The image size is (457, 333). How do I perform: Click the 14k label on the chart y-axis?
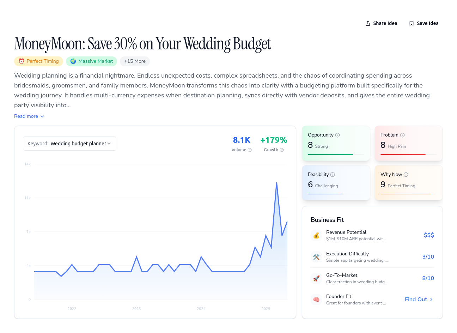tap(28, 164)
